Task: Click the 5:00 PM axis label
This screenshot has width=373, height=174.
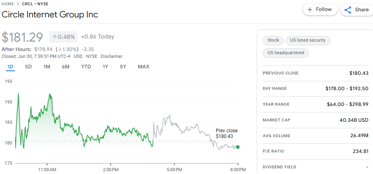Action: point(175,170)
